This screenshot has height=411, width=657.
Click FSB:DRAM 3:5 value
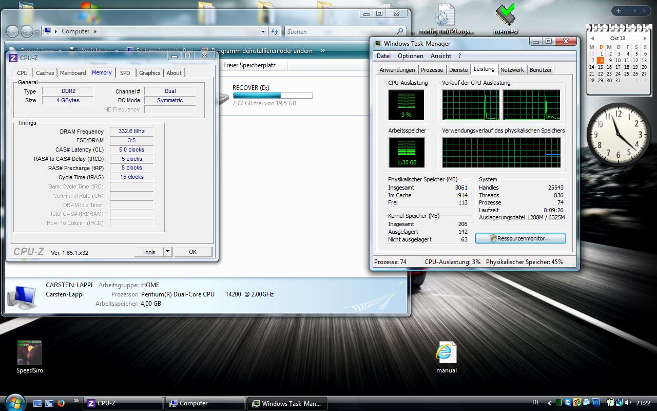(x=132, y=140)
